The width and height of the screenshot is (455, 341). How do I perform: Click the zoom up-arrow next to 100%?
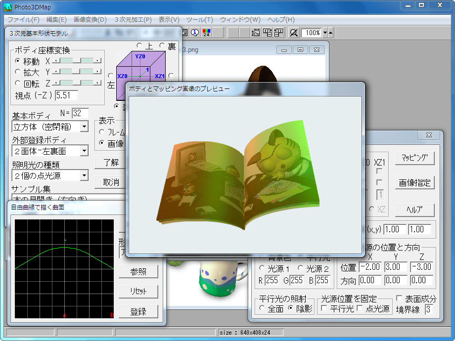pyautogui.click(x=330, y=33)
